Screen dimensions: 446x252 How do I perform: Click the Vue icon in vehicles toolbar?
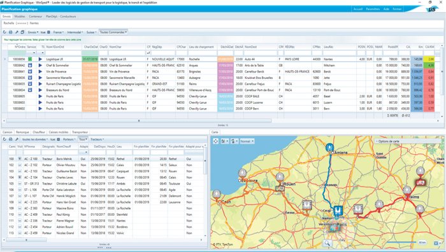tap(59, 139)
